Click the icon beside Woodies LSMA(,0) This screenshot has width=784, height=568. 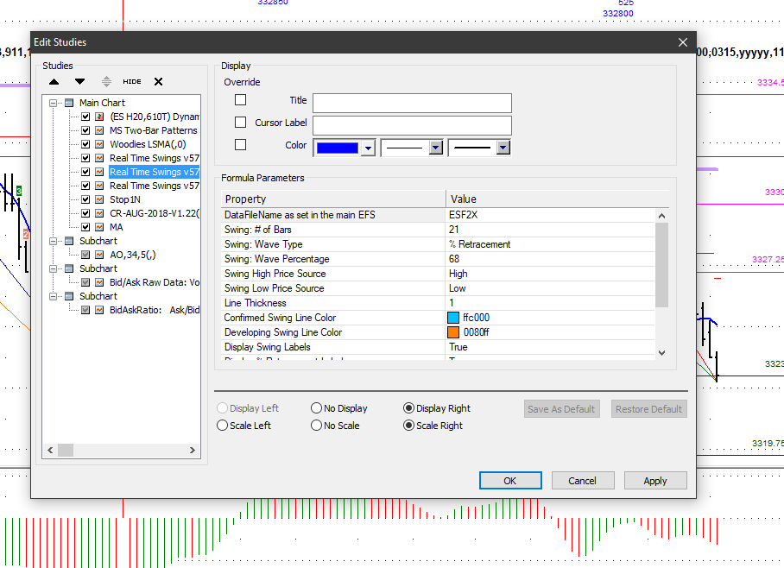click(99, 144)
